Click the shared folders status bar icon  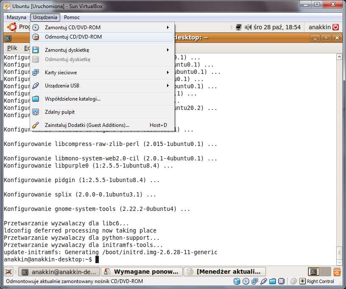pos(273,281)
